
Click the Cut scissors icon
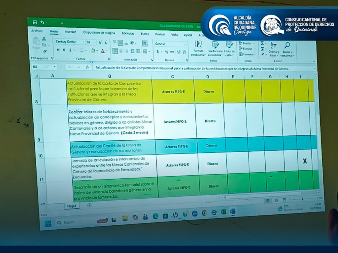pyautogui.click(x=44, y=39)
